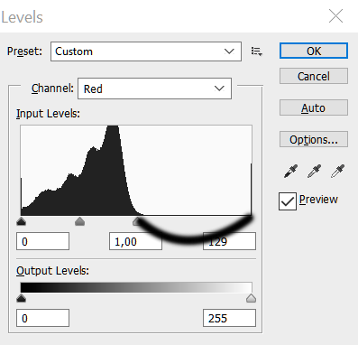
Task: Click the input midtone gray slider triangle
Action: (x=79, y=222)
